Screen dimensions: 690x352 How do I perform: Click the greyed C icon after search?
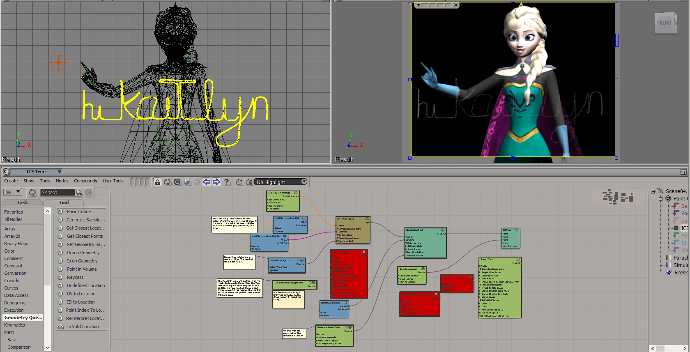[x=88, y=192]
